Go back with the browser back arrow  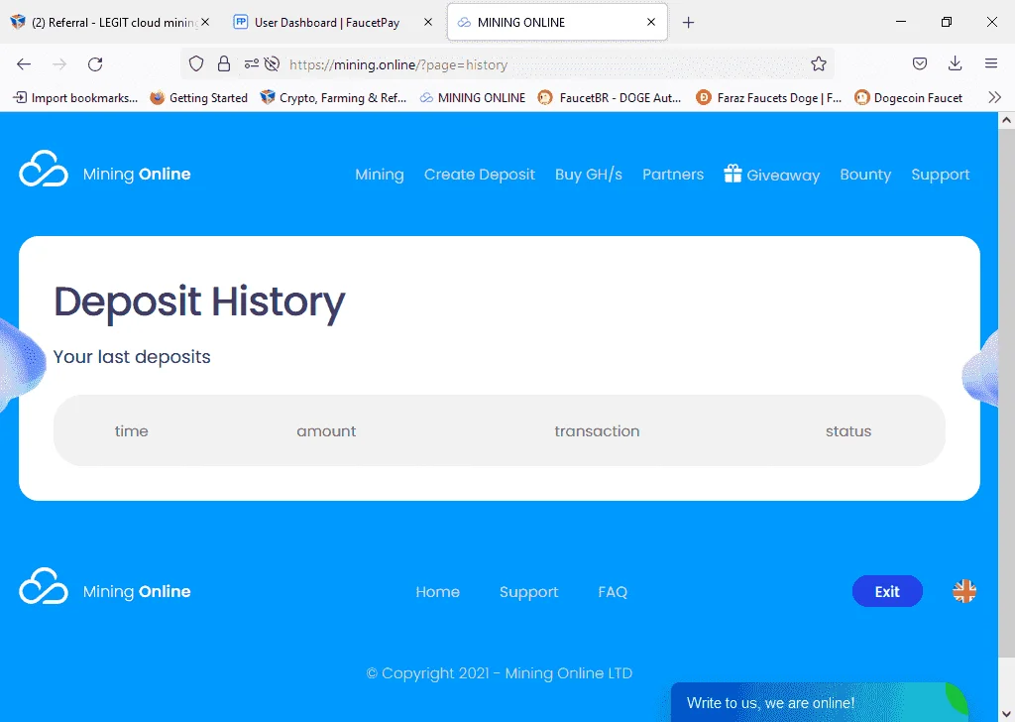click(x=24, y=63)
